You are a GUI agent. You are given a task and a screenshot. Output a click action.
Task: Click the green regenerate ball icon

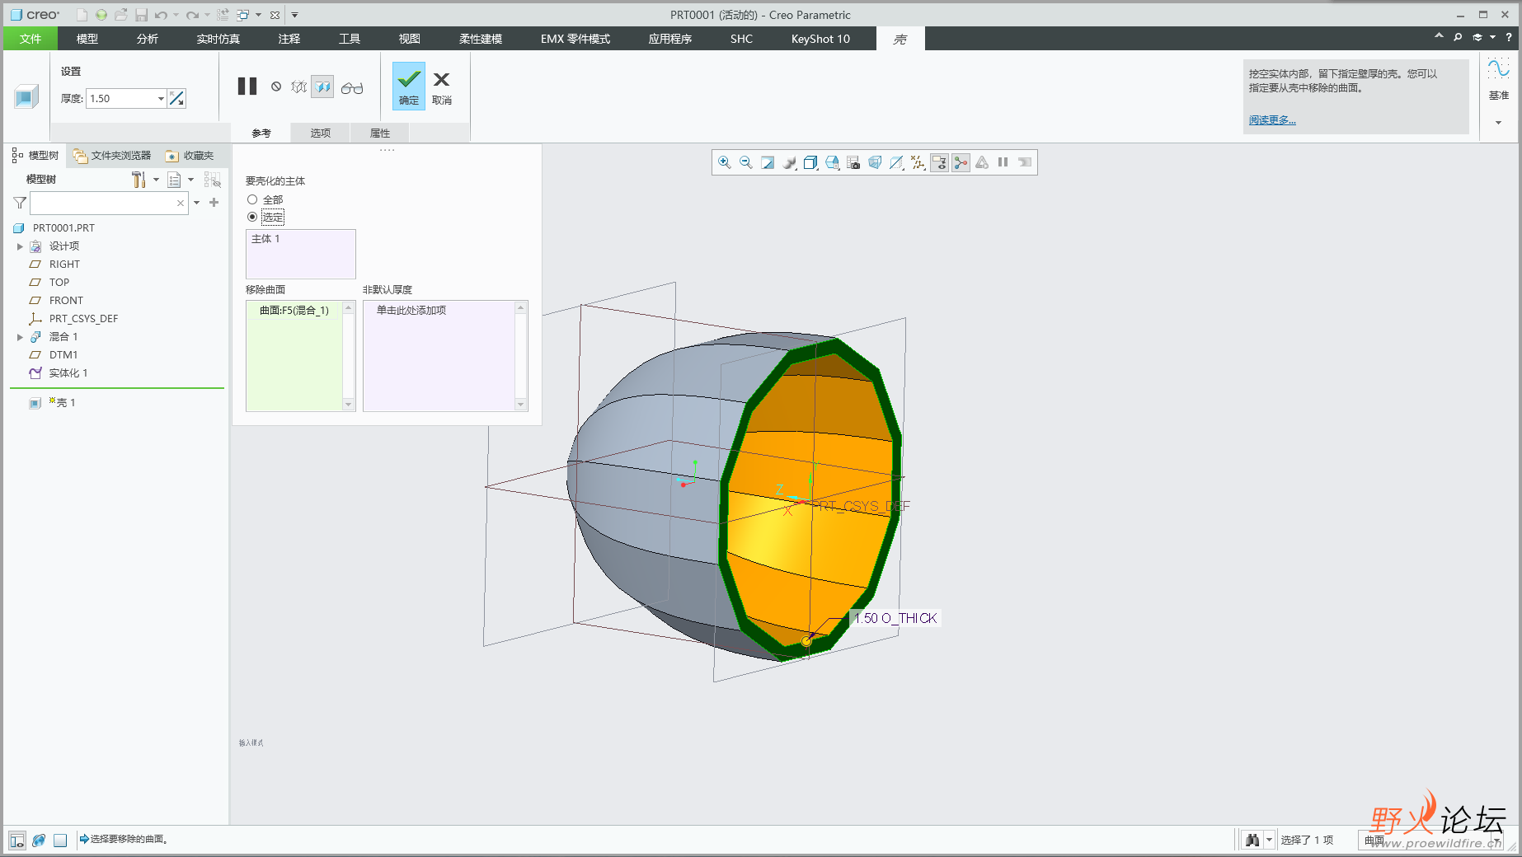click(x=101, y=15)
